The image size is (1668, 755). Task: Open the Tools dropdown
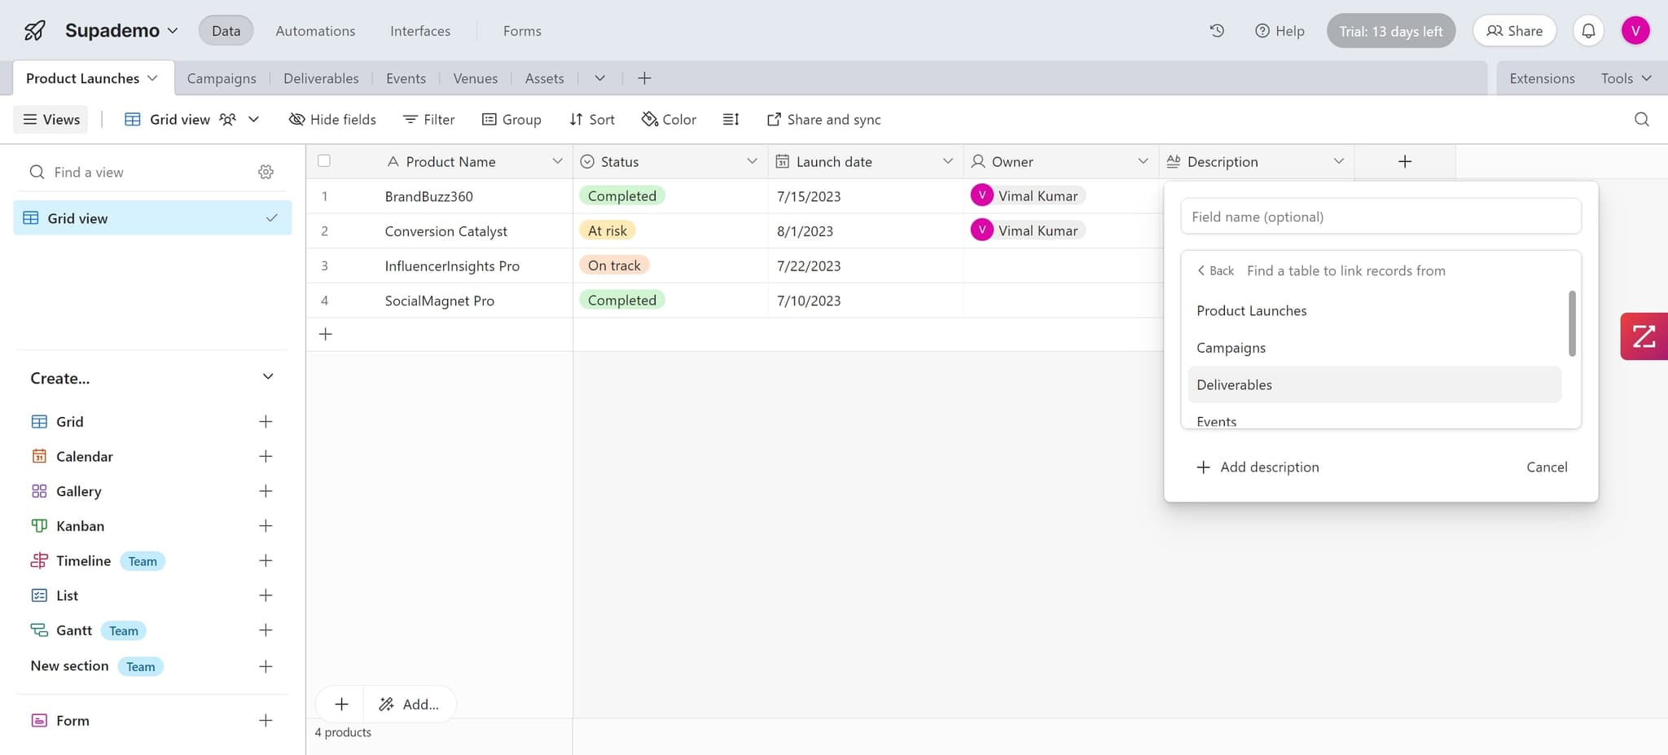click(1625, 78)
